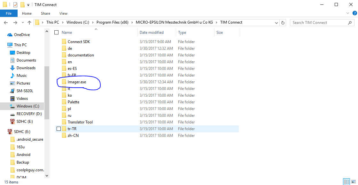Click the Pictures icon in sidebar
This screenshot has width=358, height=185.
pyautogui.click(x=12, y=83)
